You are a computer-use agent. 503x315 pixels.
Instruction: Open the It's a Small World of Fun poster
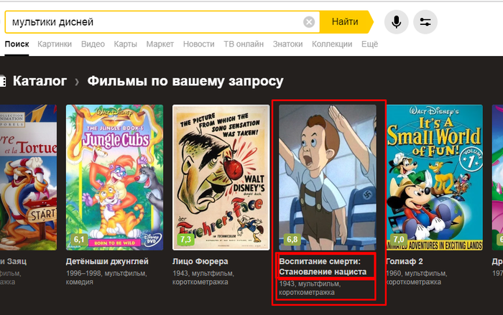click(434, 177)
